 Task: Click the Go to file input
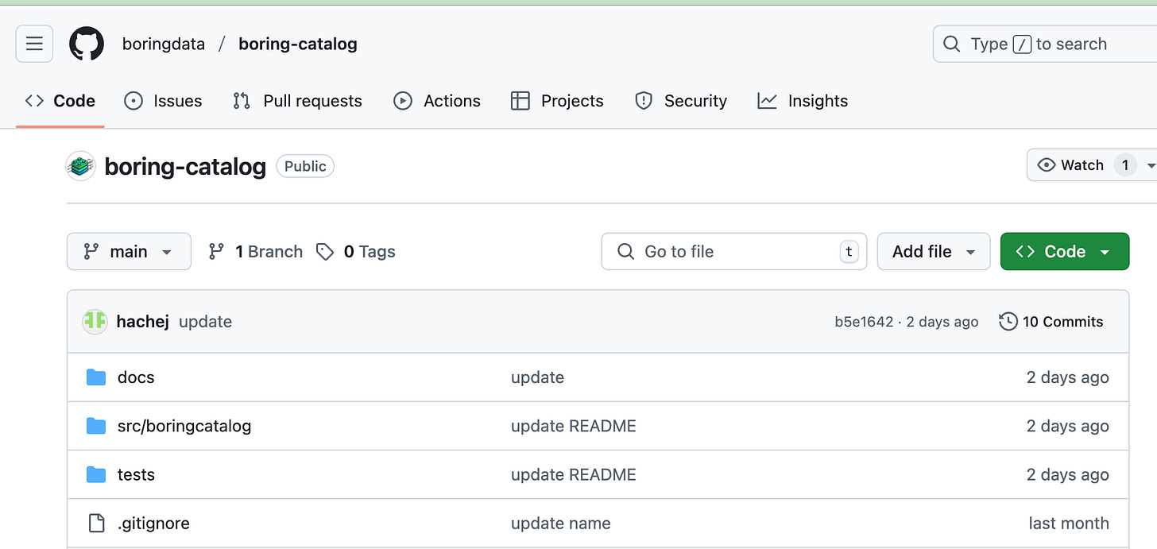(734, 251)
